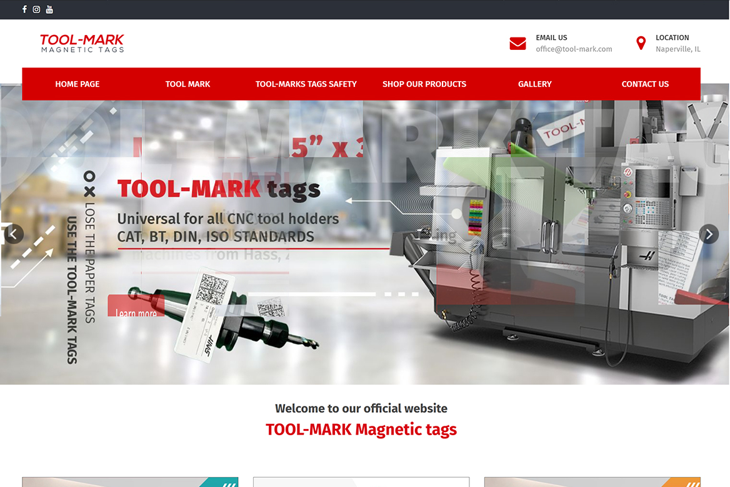Open the Instagram icon in top bar

(x=36, y=9)
